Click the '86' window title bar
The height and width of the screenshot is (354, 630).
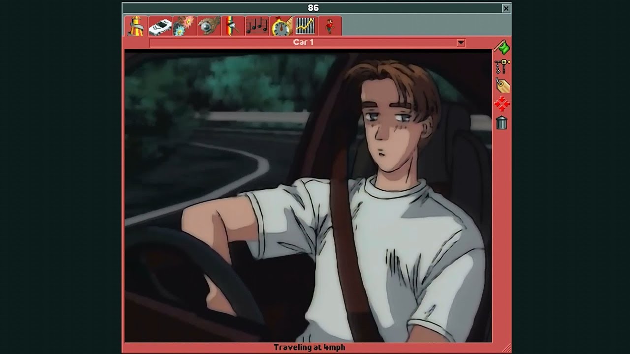click(313, 8)
